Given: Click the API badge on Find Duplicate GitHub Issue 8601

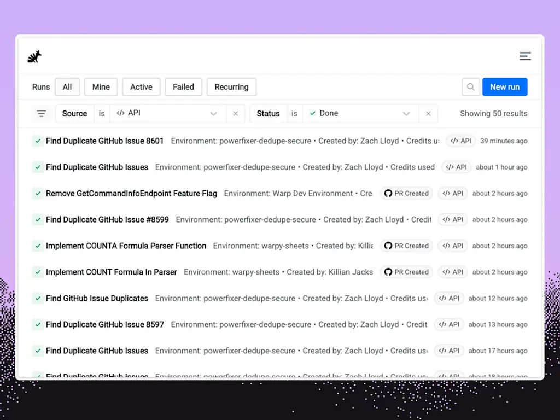Looking at the screenshot, I should click(x=460, y=141).
